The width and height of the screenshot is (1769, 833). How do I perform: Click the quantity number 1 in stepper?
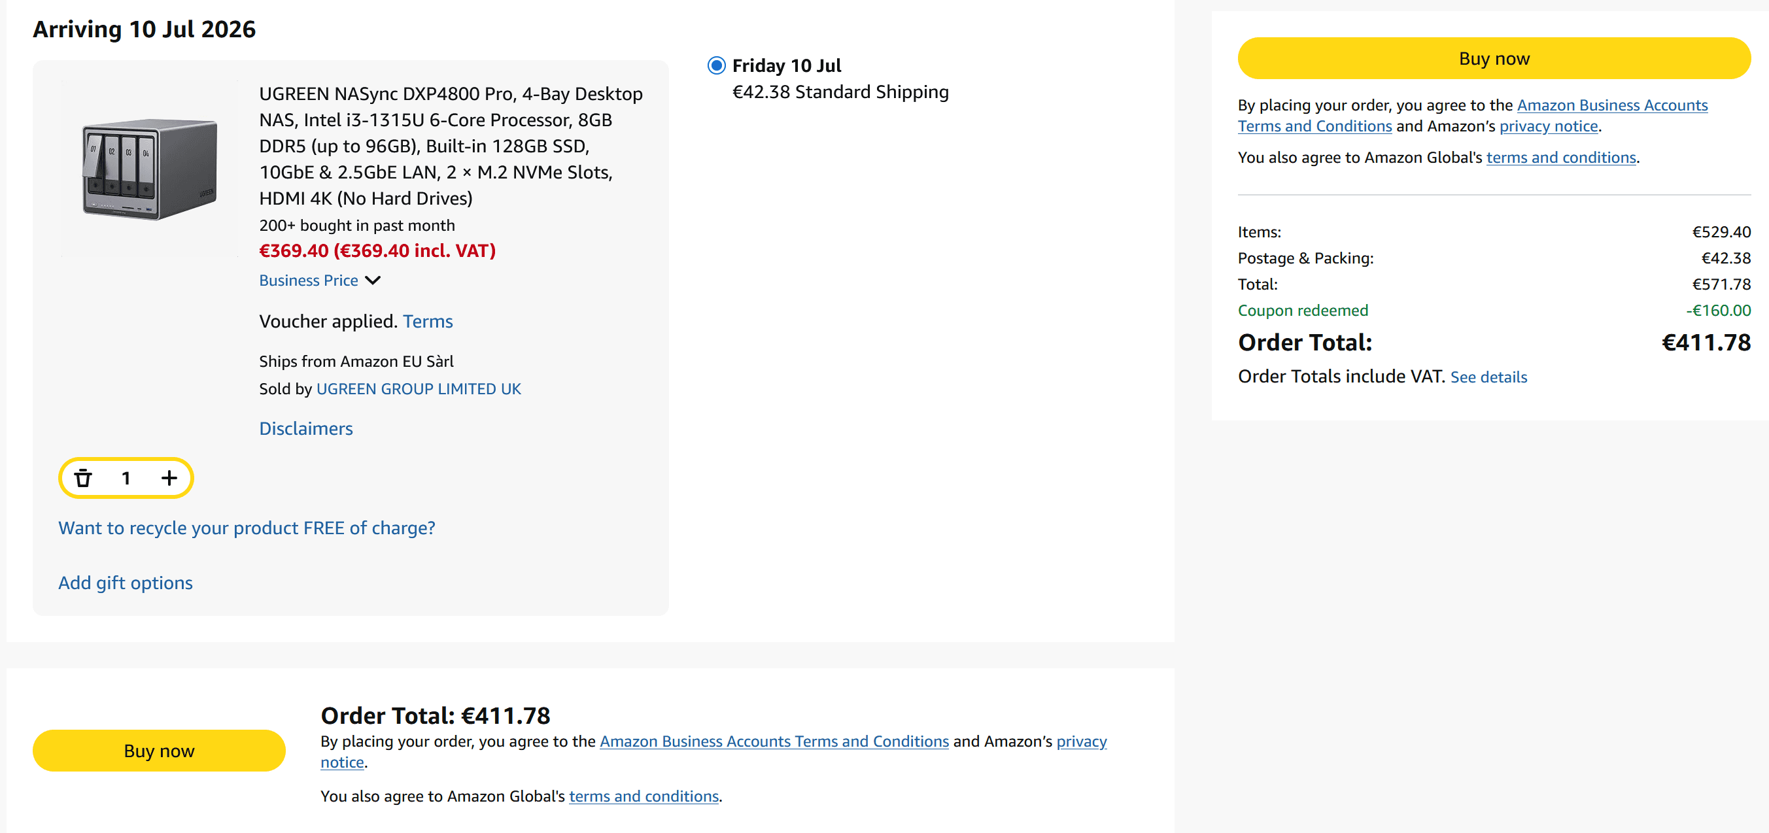pos(126,478)
